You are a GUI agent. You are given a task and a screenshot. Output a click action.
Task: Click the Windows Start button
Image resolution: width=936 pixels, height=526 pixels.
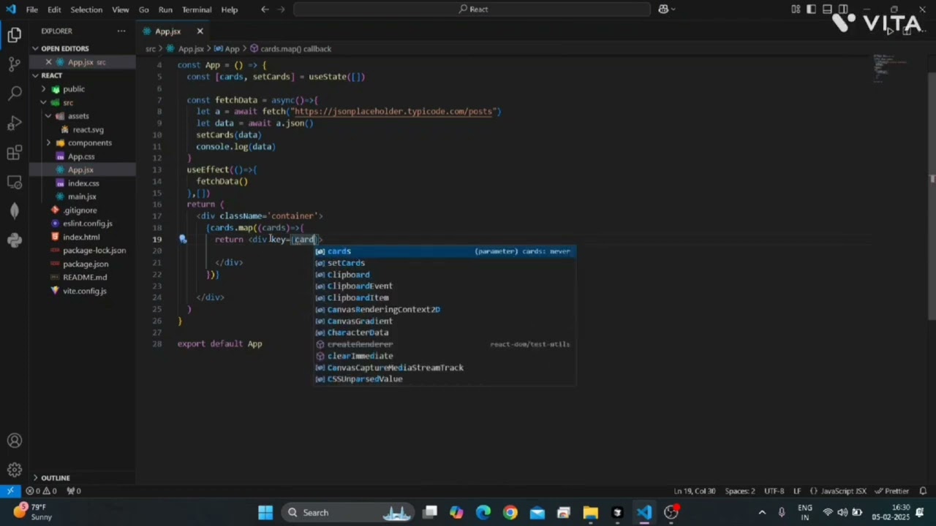pos(265,513)
